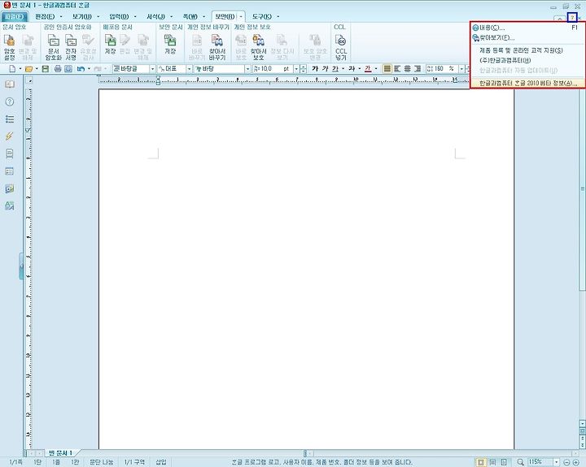This screenshot has height=467, width=586.
Task: Click the 전자 서명 digital signature icon
Action: click(71, 47)
